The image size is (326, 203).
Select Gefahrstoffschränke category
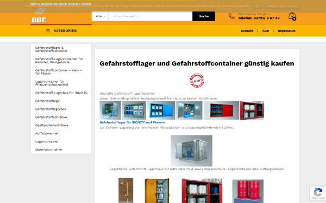[51, 117]
